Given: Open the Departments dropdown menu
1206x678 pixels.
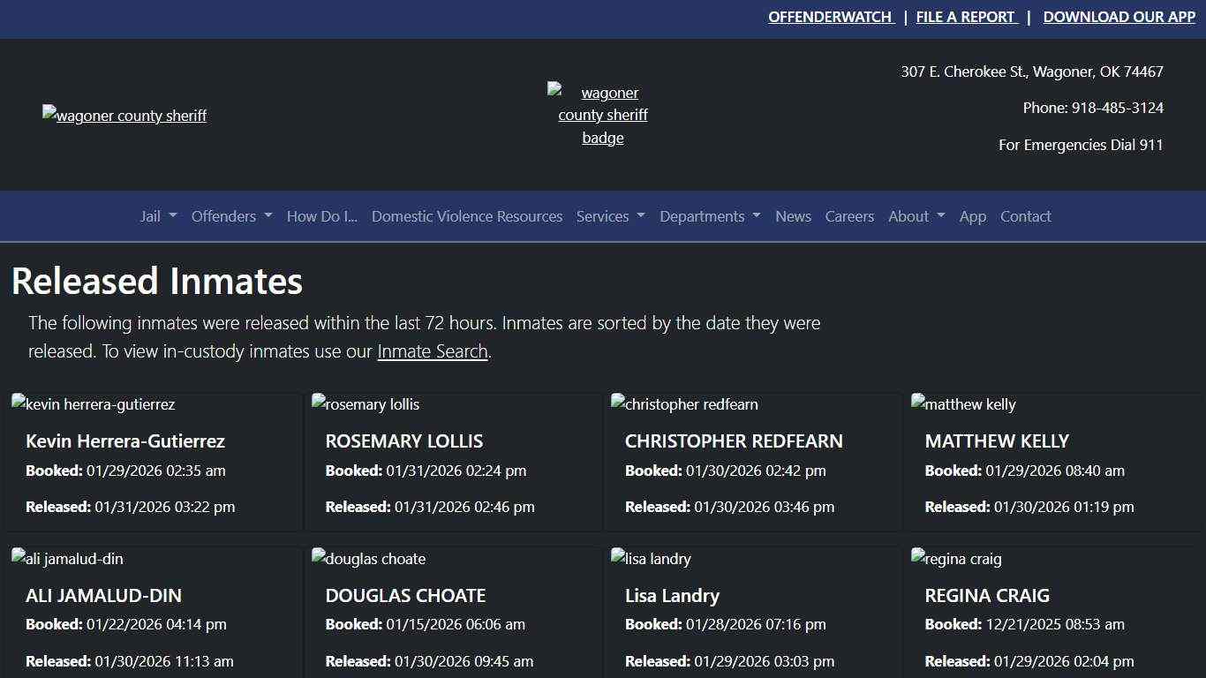Looking at the screenshot, I should [x=710, y=216].
